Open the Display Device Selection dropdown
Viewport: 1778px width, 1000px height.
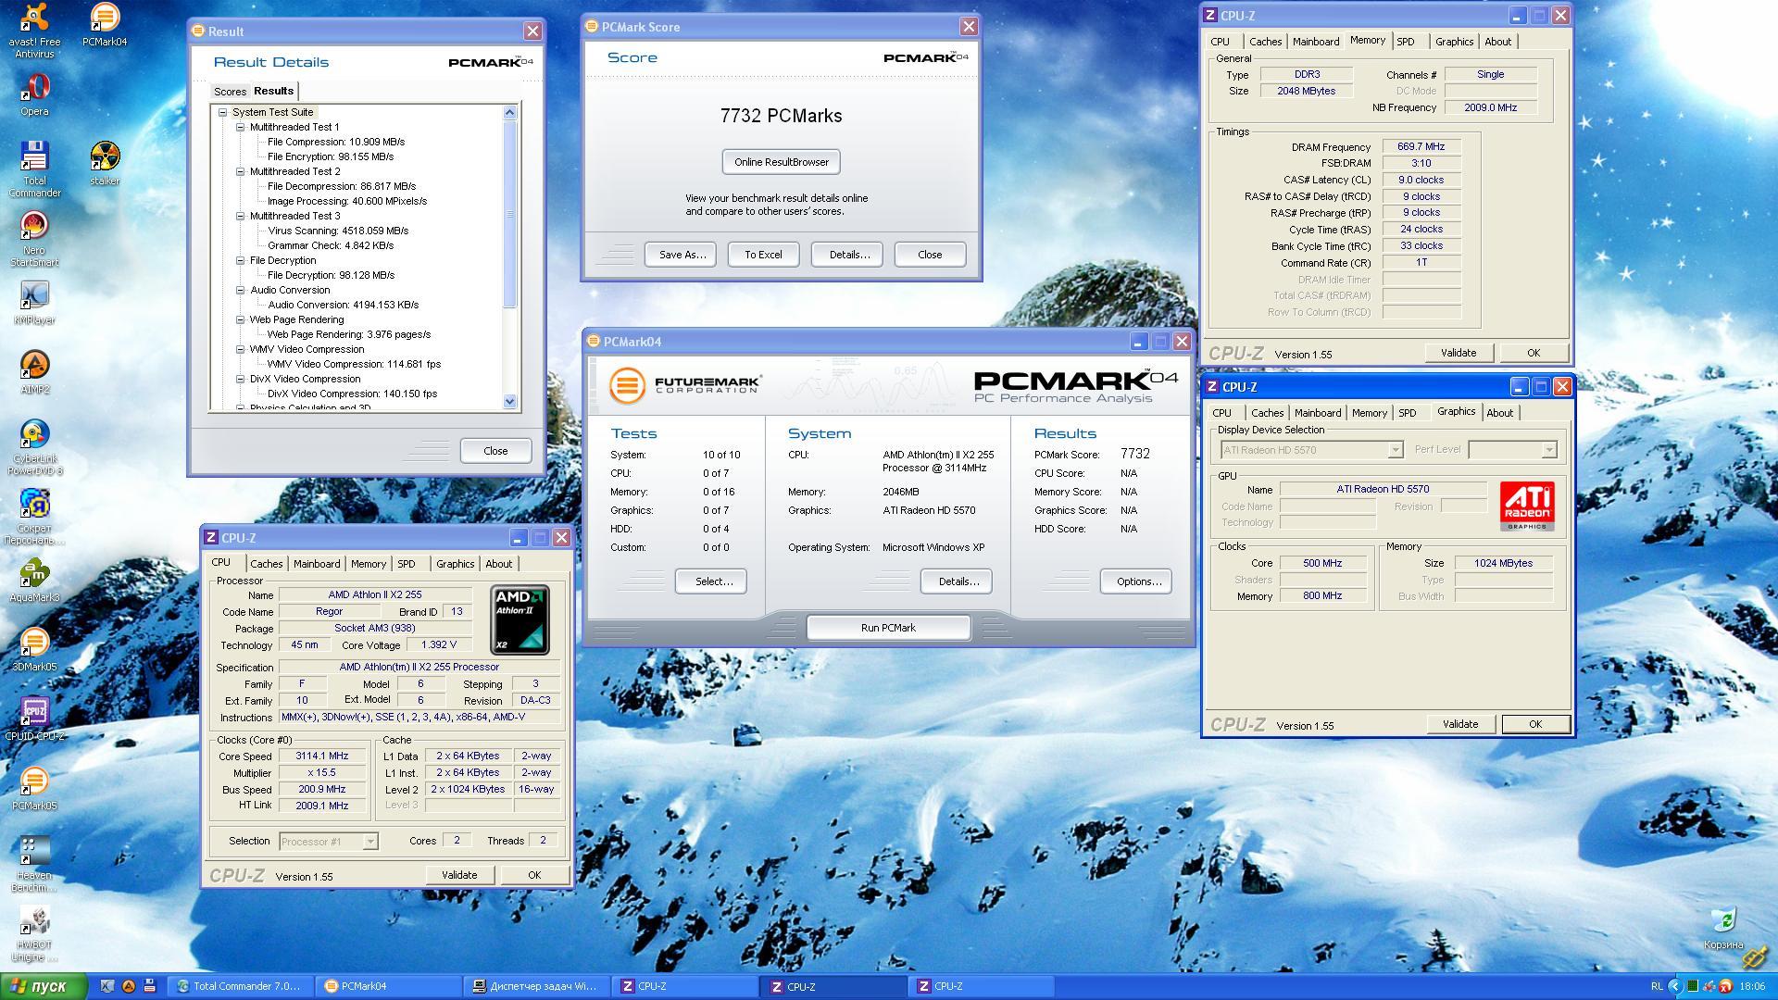1395,450
